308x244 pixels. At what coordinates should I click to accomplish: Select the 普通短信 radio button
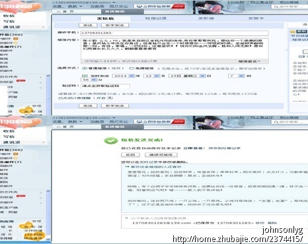click(x=85, y=69)
